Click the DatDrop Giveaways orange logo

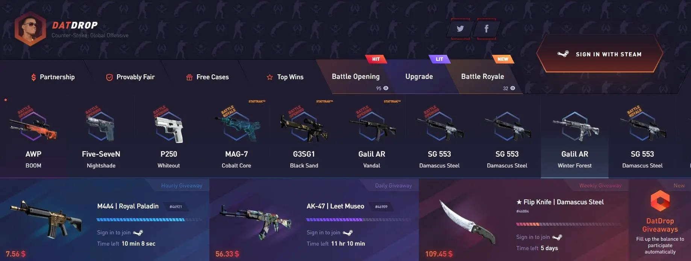click(x=660, y=201)
